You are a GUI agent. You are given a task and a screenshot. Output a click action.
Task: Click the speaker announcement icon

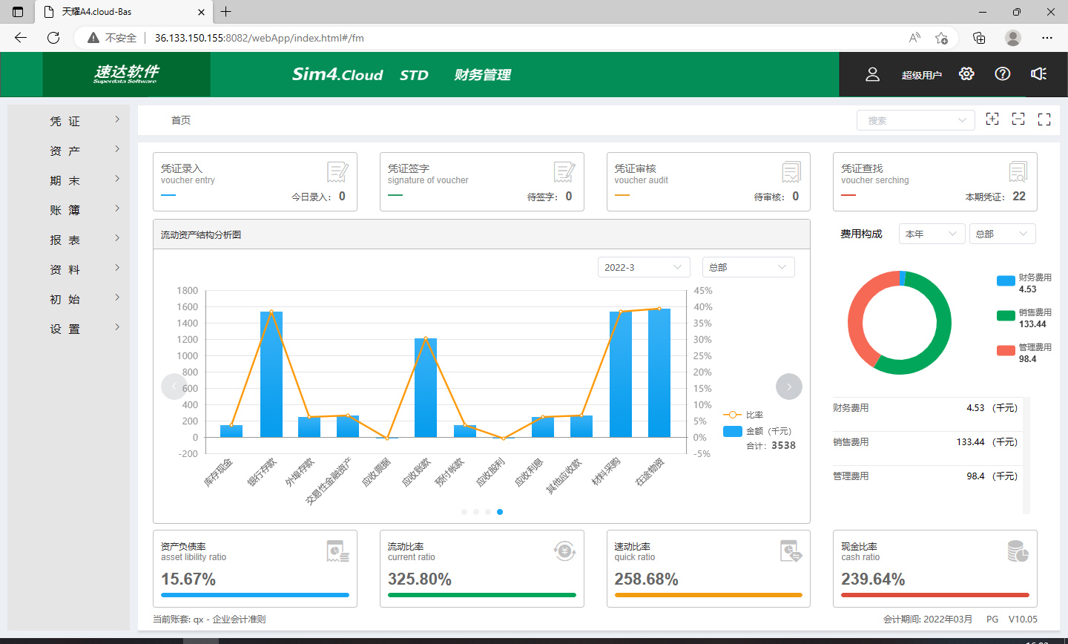coord(1038,73)
